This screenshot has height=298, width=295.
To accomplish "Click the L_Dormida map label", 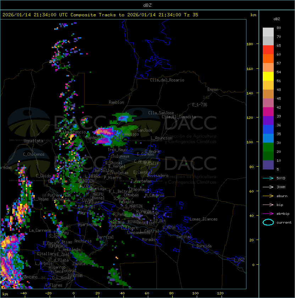I will tap(202, 246).
